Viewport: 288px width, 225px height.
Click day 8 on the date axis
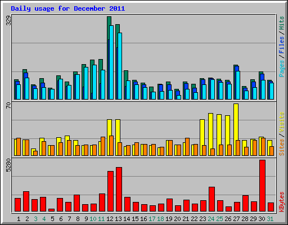pyautogui.click(x=78, y=219)
